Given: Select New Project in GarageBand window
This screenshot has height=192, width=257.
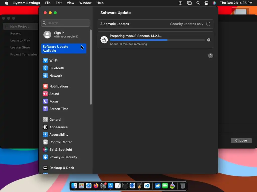Looking at the screenshot, I should tap(19, 26).
